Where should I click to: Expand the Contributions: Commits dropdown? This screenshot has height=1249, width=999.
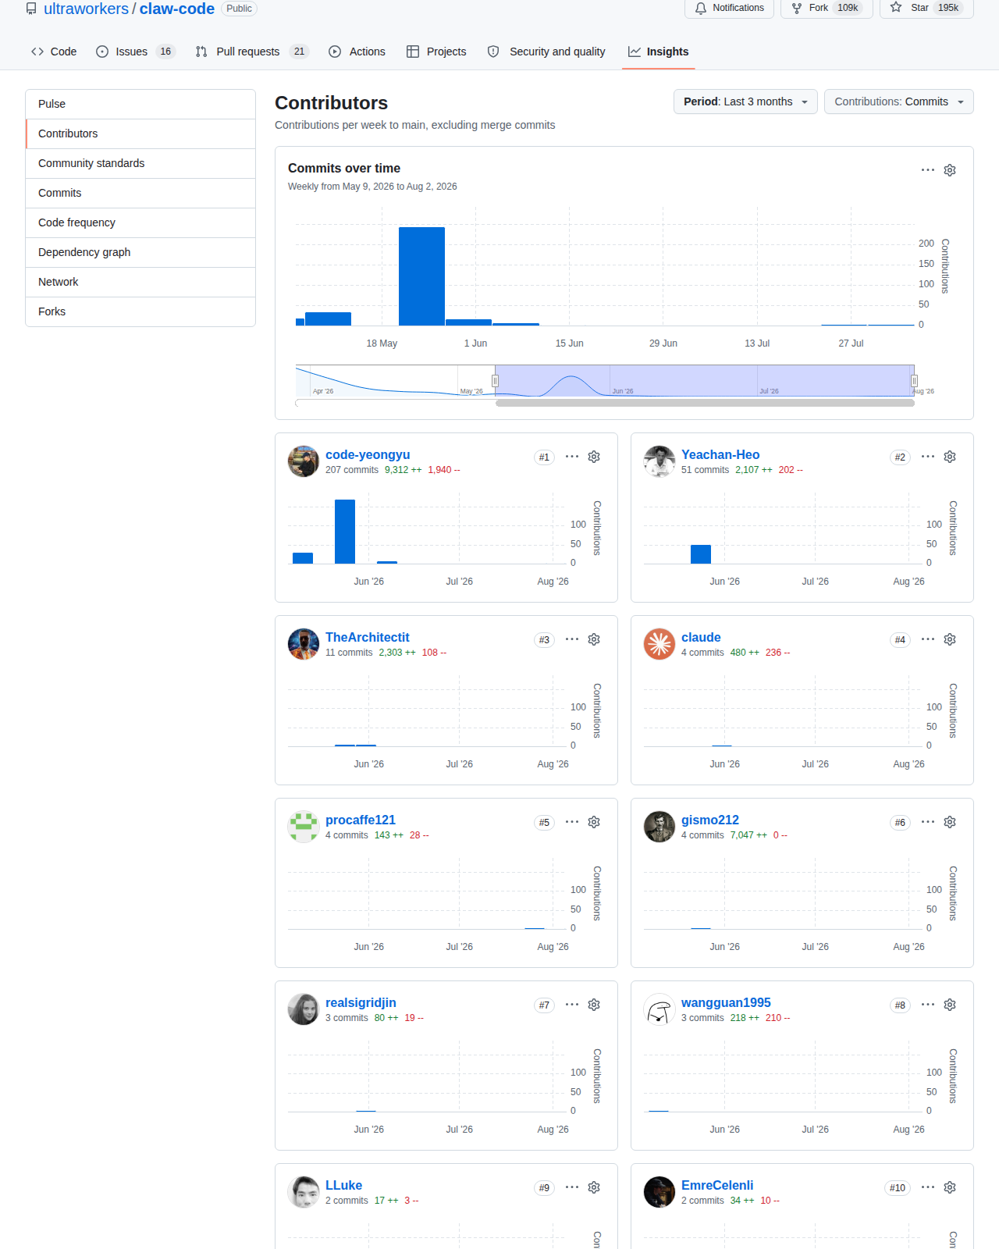pyautogui.click(x=899, y=101)
